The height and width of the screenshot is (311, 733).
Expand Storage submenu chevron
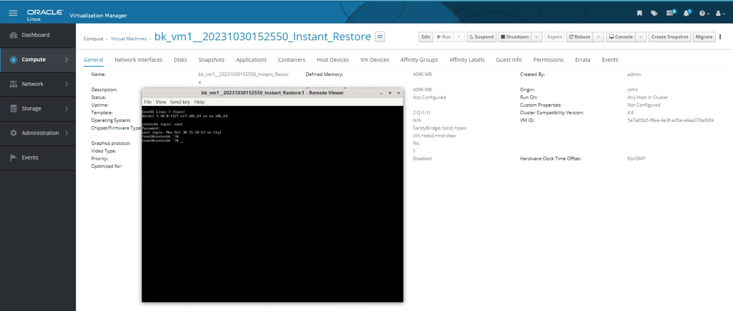tap(66, 108)
